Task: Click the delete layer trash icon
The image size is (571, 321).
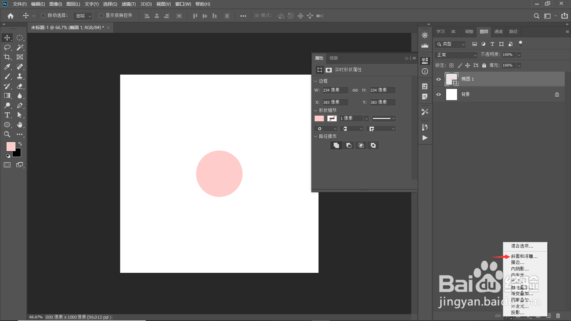Action: click(x=558, y=316)
